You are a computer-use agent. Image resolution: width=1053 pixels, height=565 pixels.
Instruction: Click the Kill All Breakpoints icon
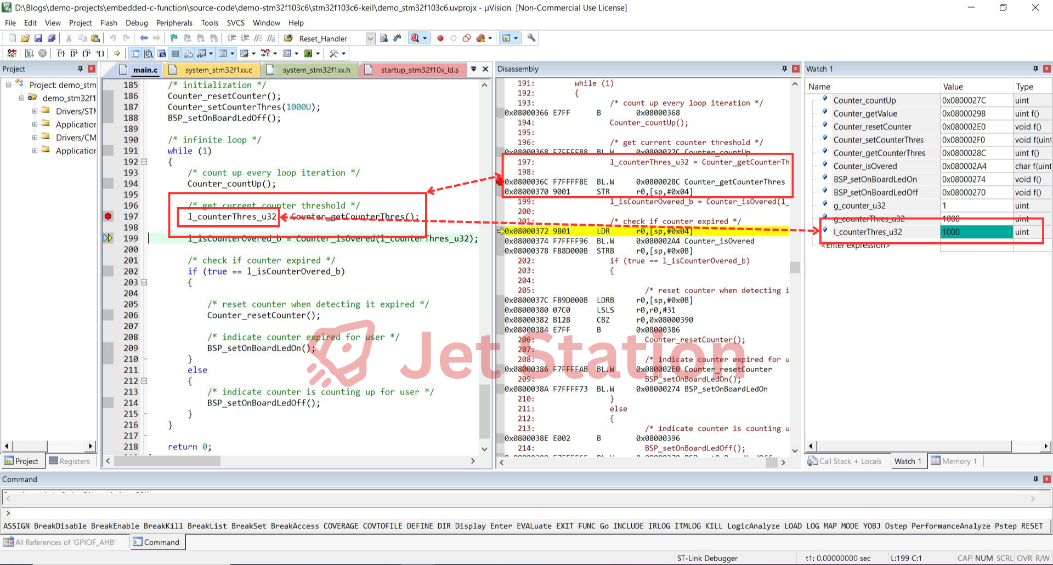pyautogui.click(x=481, y=38)
